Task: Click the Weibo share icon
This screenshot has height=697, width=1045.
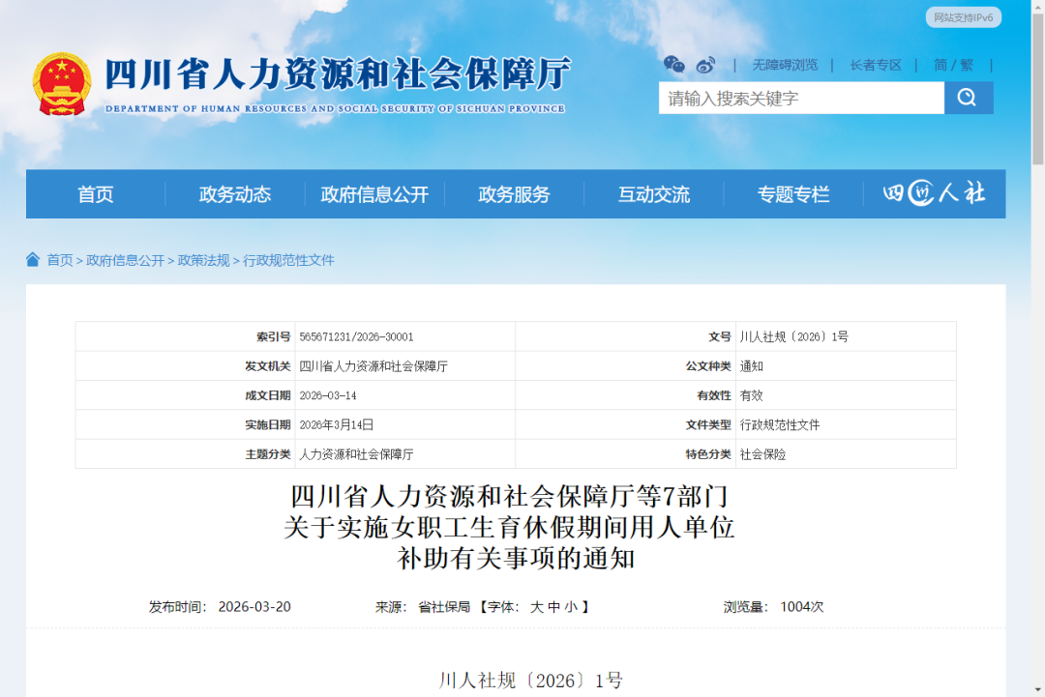Action: pos(706,64)
